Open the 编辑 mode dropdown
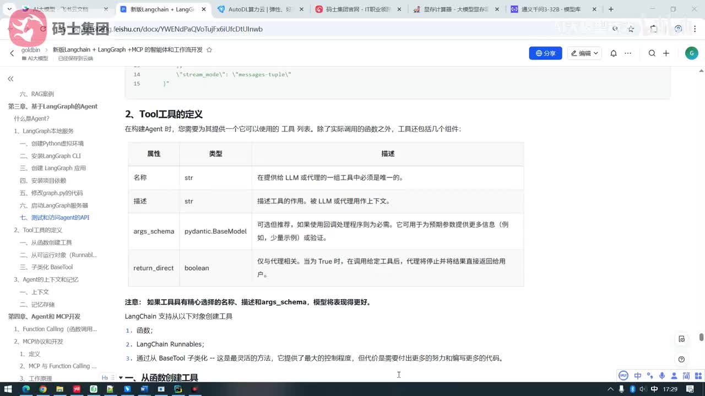 (x=584, y=53)
